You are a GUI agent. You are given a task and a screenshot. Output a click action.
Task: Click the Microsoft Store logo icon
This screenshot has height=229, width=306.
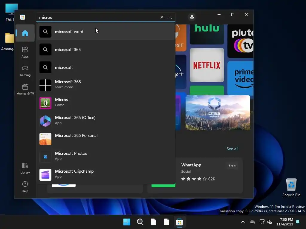[23, 17]
